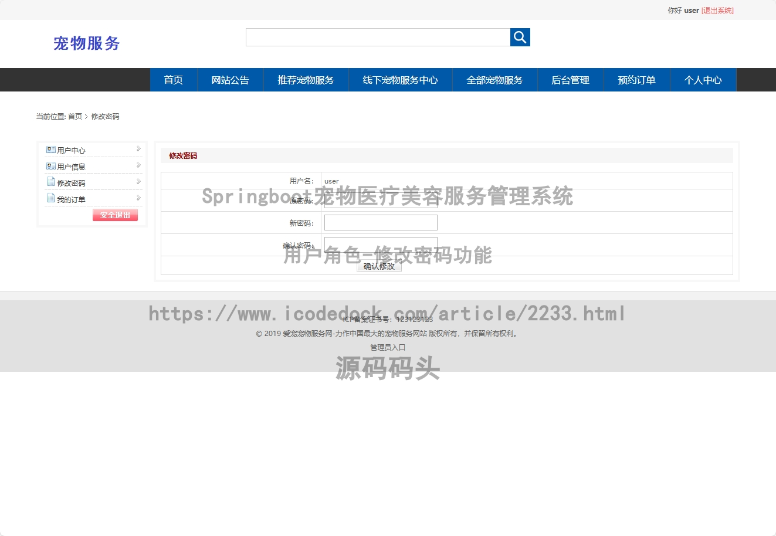The width and height of the screenshot is (776, 536).
Task: Focus the 原密码 input field
Action: (381, 200)
